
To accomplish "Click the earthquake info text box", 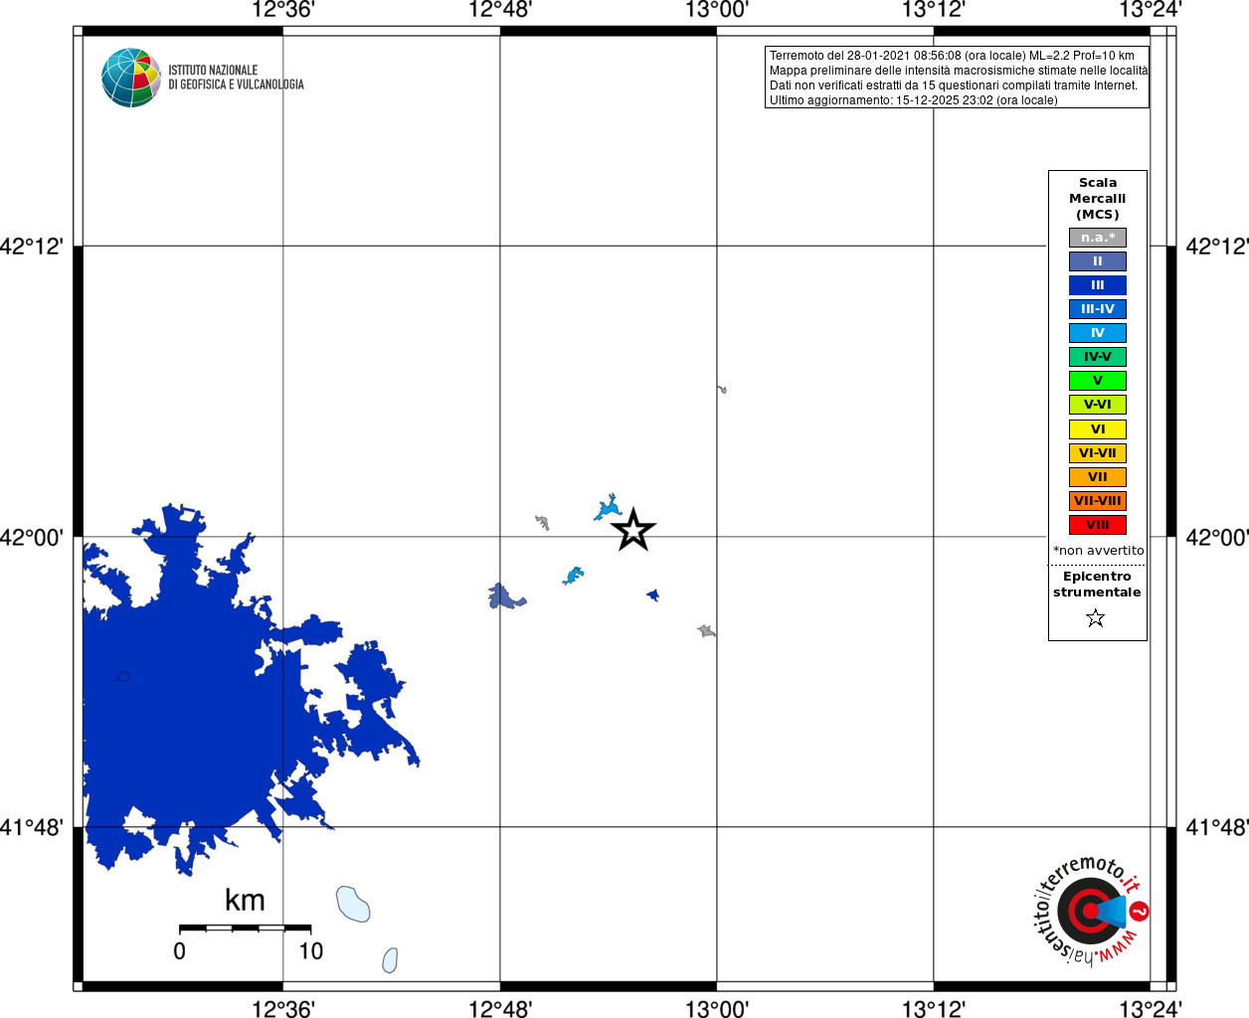I will [958, 78].
